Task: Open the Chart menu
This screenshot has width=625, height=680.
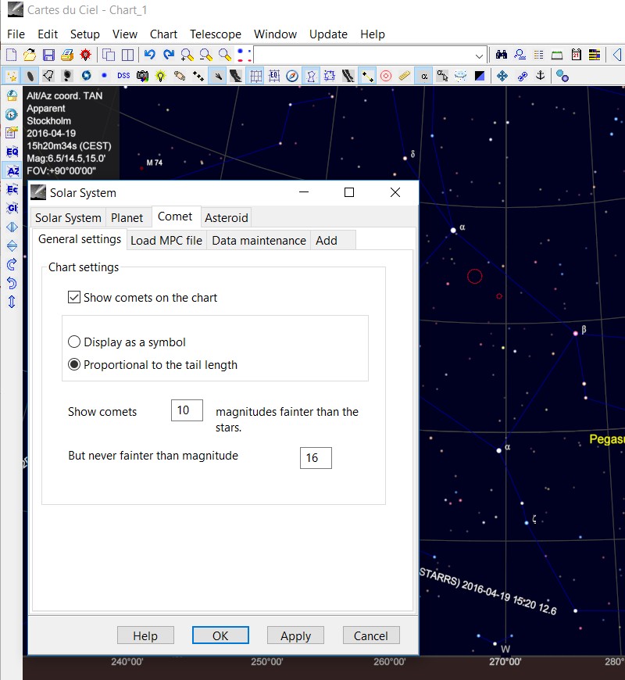Action: pos(163,34)
